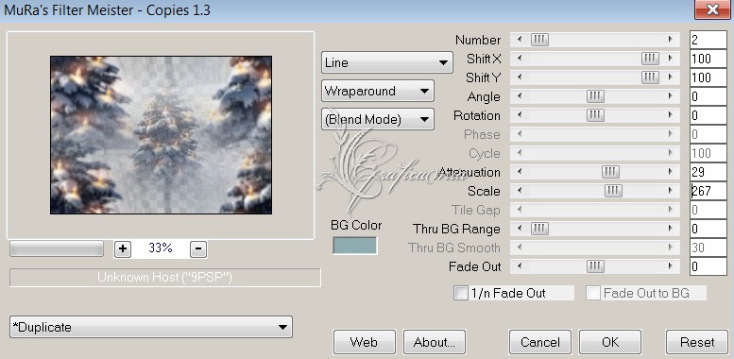The width and height of the screenshot is (734, 359).
Task: Open the *Duplicate preset dropdown
Action: (151, 327)
